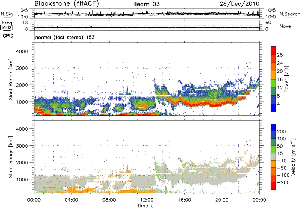Viewport: 300px width, 208px height.
Task: Click the left '10^5' noise axis value
Action: (x=23, y=11)
